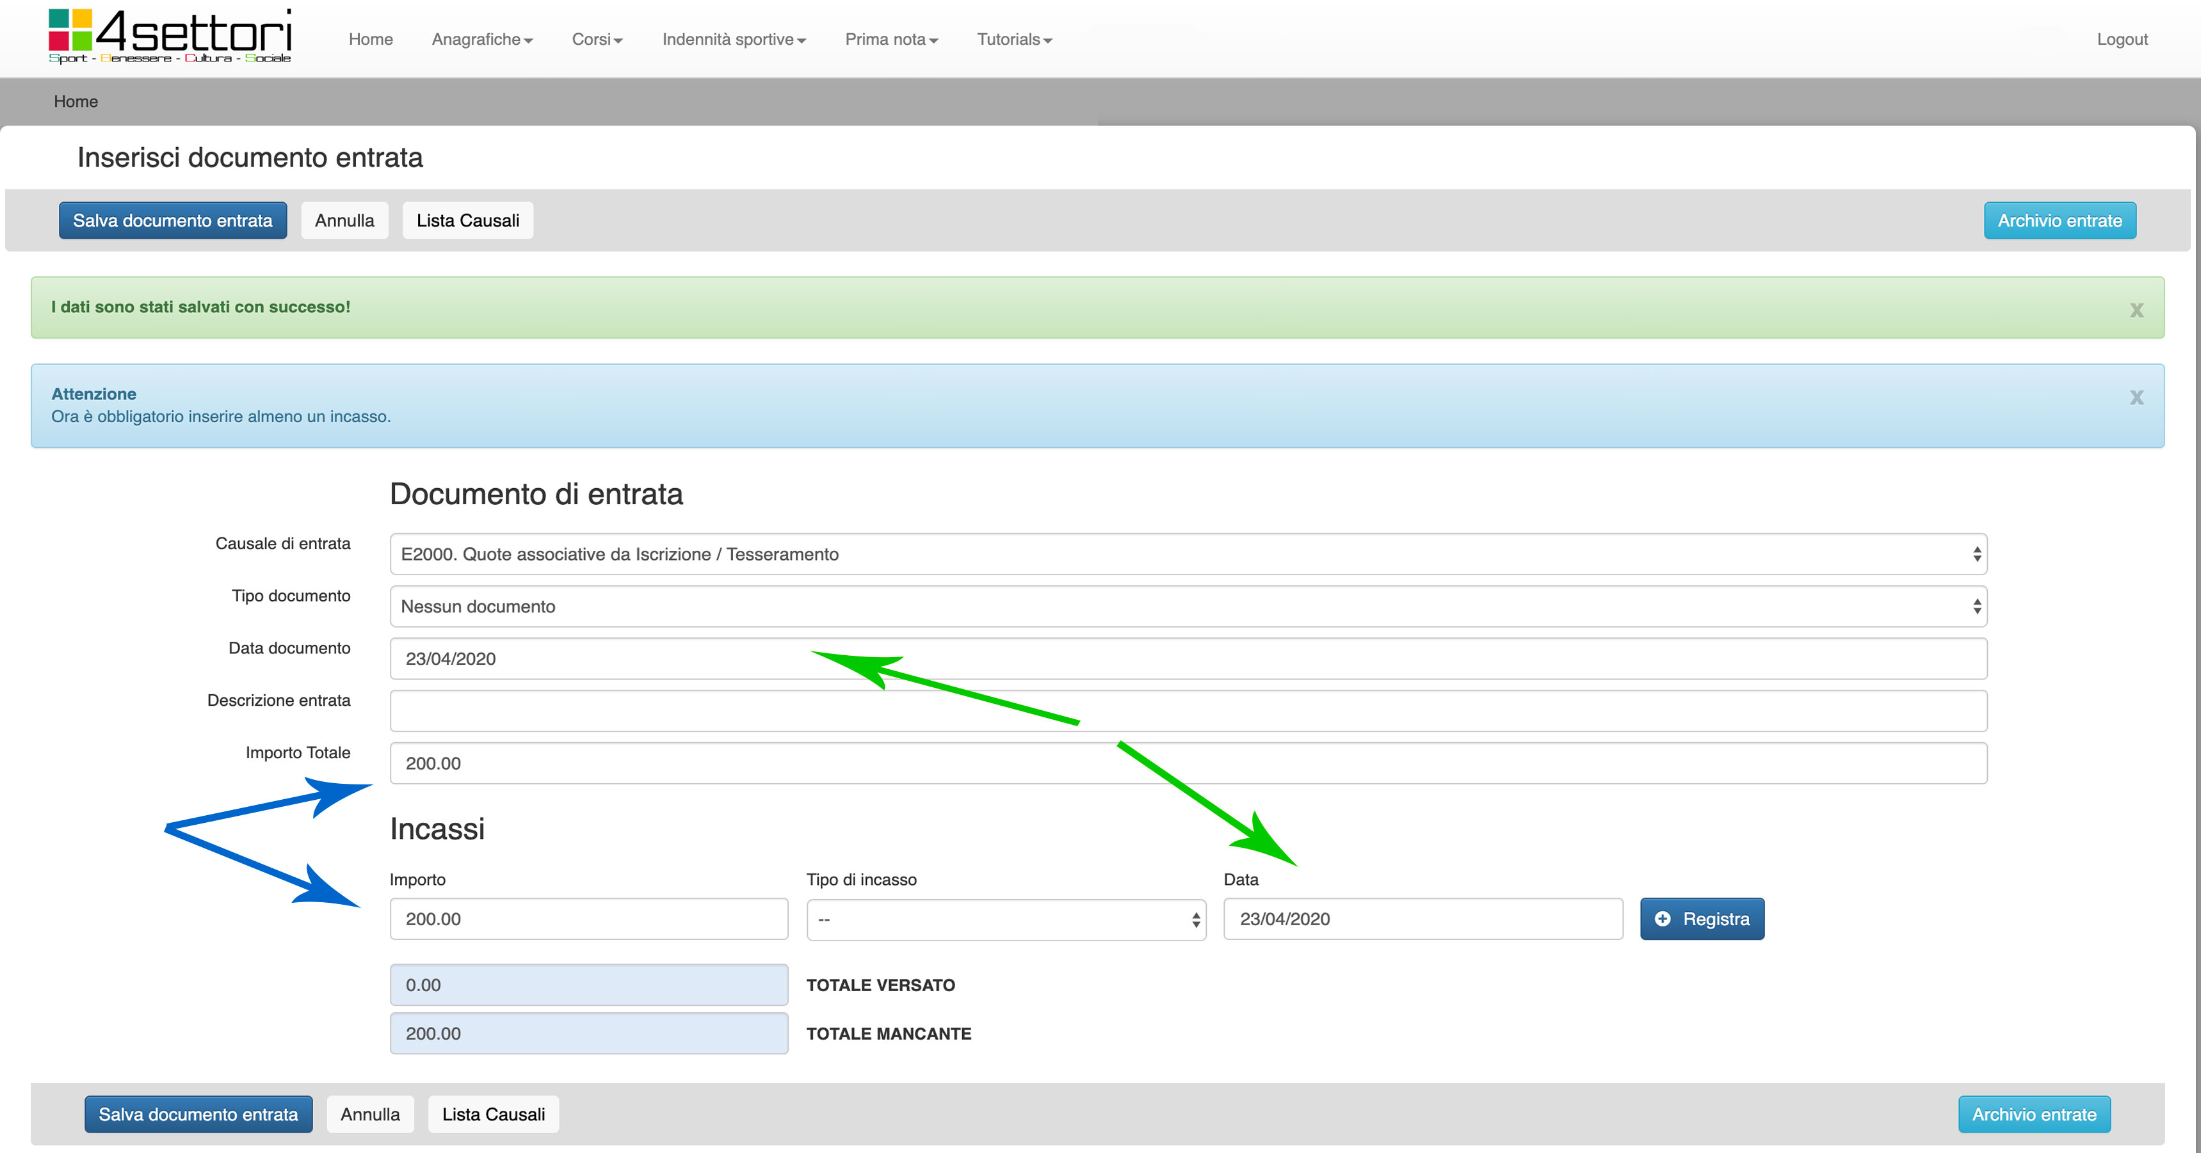
Task: Click the Logout link
Action: point(2122,39)
